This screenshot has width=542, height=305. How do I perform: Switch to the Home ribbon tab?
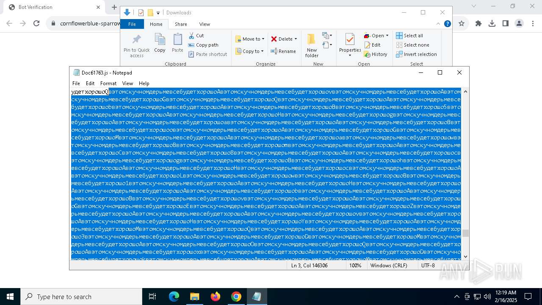point(156,24)
